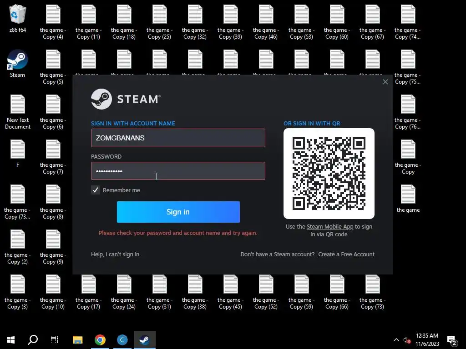Viewport: 466px width, 349px height.
Task: Click into the password field
Action: click(178, 171)
